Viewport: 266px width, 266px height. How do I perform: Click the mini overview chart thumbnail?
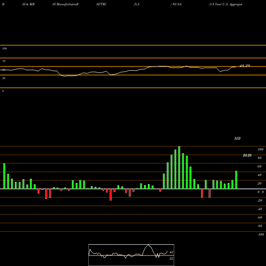[x=131, y=255]
